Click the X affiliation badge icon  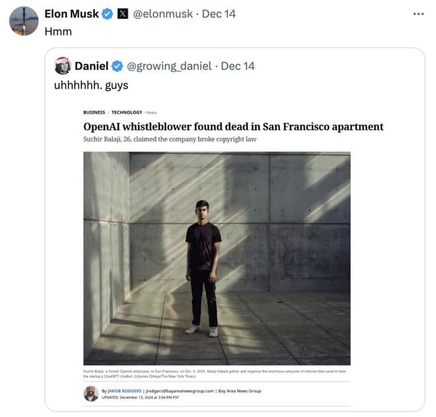pyautogui.click(x=123, y=14)
